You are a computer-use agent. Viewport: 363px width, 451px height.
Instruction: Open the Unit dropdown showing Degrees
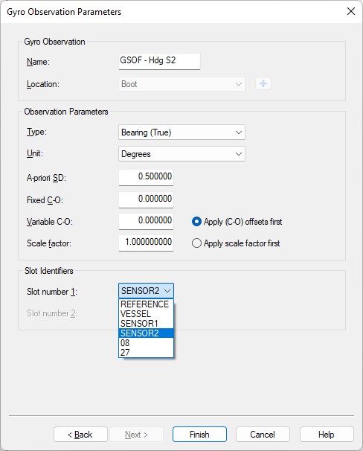click(181, 154)
